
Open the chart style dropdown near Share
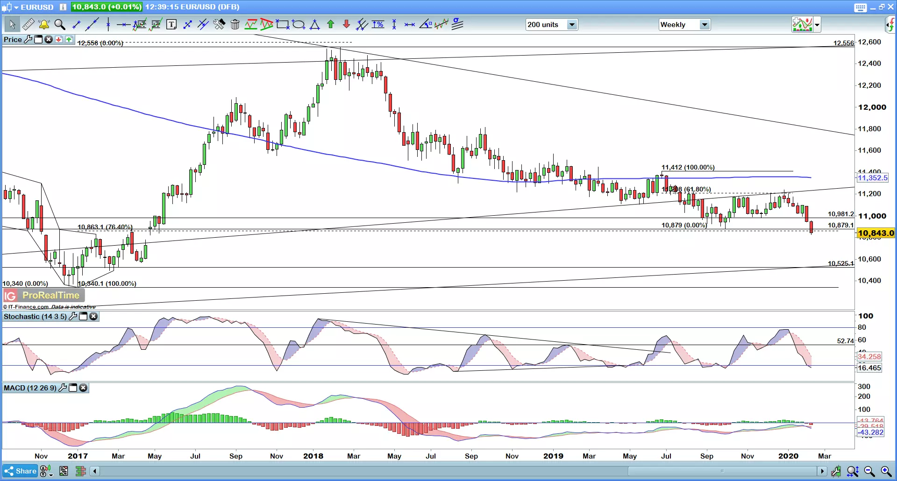pyautogui.click(x=46, y=471)
